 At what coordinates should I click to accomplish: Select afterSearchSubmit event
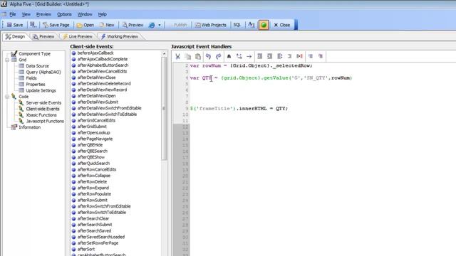click(95, 225)
